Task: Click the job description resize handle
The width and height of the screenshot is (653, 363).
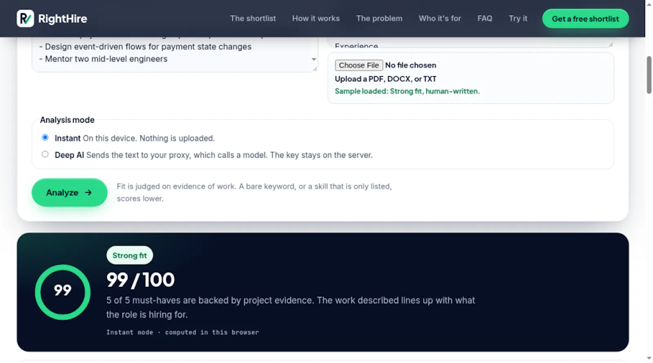Action: click(315, 69)
